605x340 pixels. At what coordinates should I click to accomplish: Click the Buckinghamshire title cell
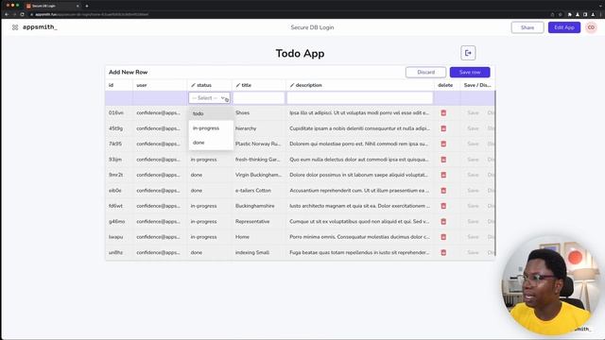point(254,206)
